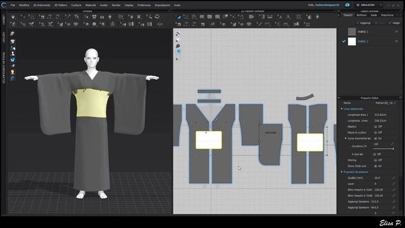Open the File menu

13,5
